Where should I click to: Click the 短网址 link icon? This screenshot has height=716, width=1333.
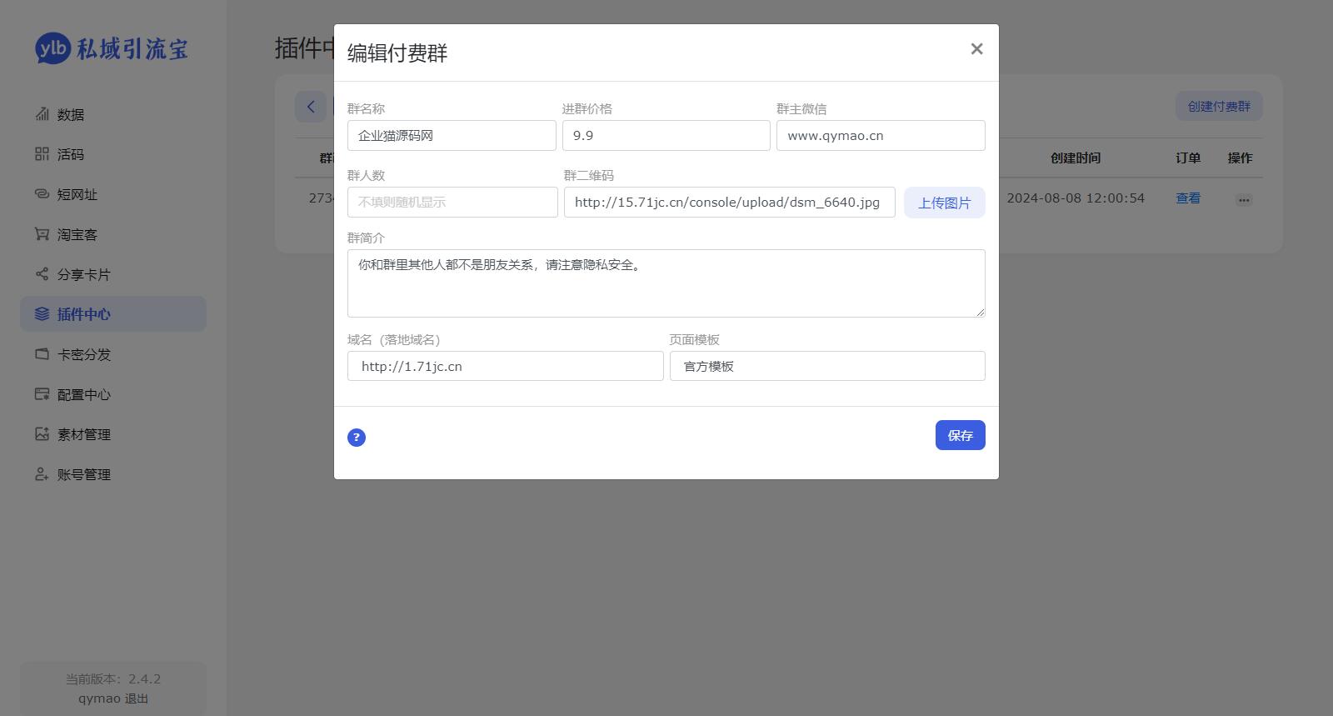42,194
